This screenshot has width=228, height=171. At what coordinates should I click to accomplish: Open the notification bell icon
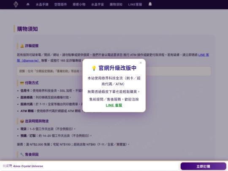pos(150,4)
